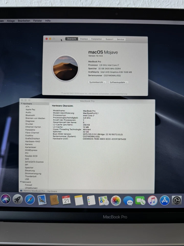Click the MacBookPro15,1 model identifier value
The width and height of the screenshot is (184, 246).
[90, 113]
